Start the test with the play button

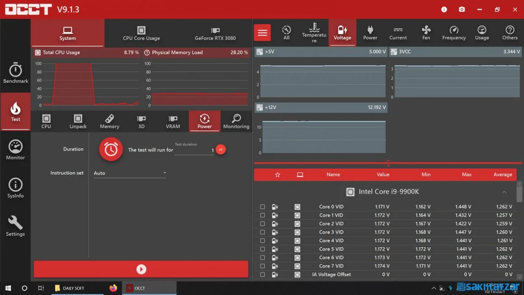click(x=141, y=269)
